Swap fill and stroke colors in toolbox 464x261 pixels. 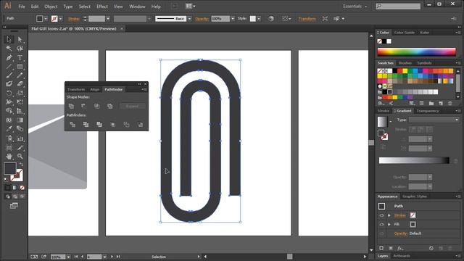pyautogui.click(x=21, y=165)
